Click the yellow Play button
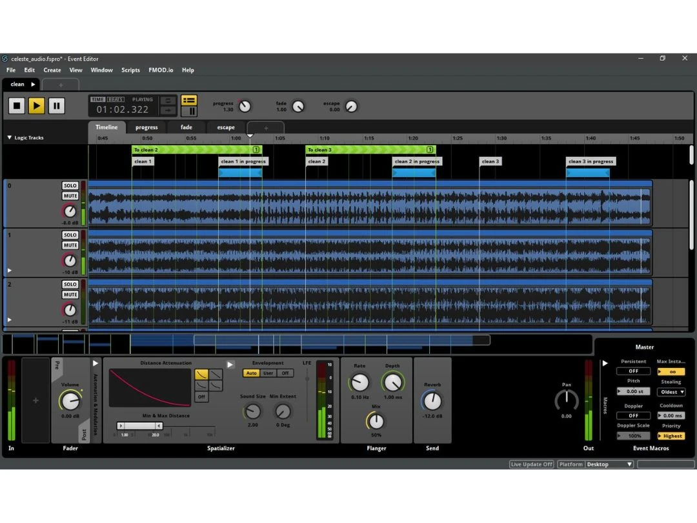This screenshot has height=523, width=697. tap(36, 105)
